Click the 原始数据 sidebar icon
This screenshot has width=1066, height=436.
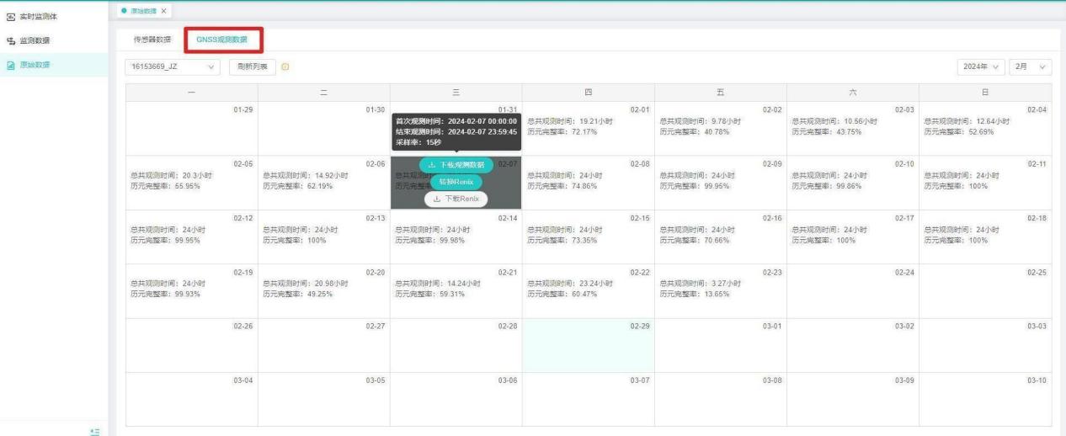[11, 65]
